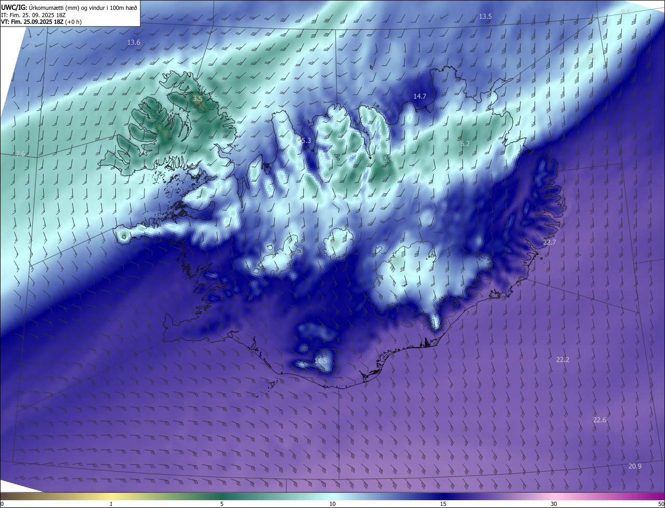Screen dimensions: 665x508
Task: Click the 6.2 value label
Action: (x=465, y=143)
